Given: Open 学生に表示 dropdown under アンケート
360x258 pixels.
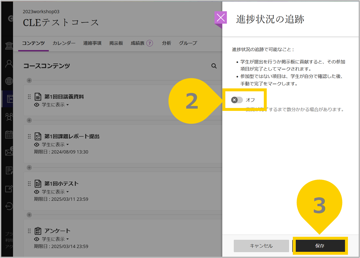Looking at the screenshot, I should point(55,239).
